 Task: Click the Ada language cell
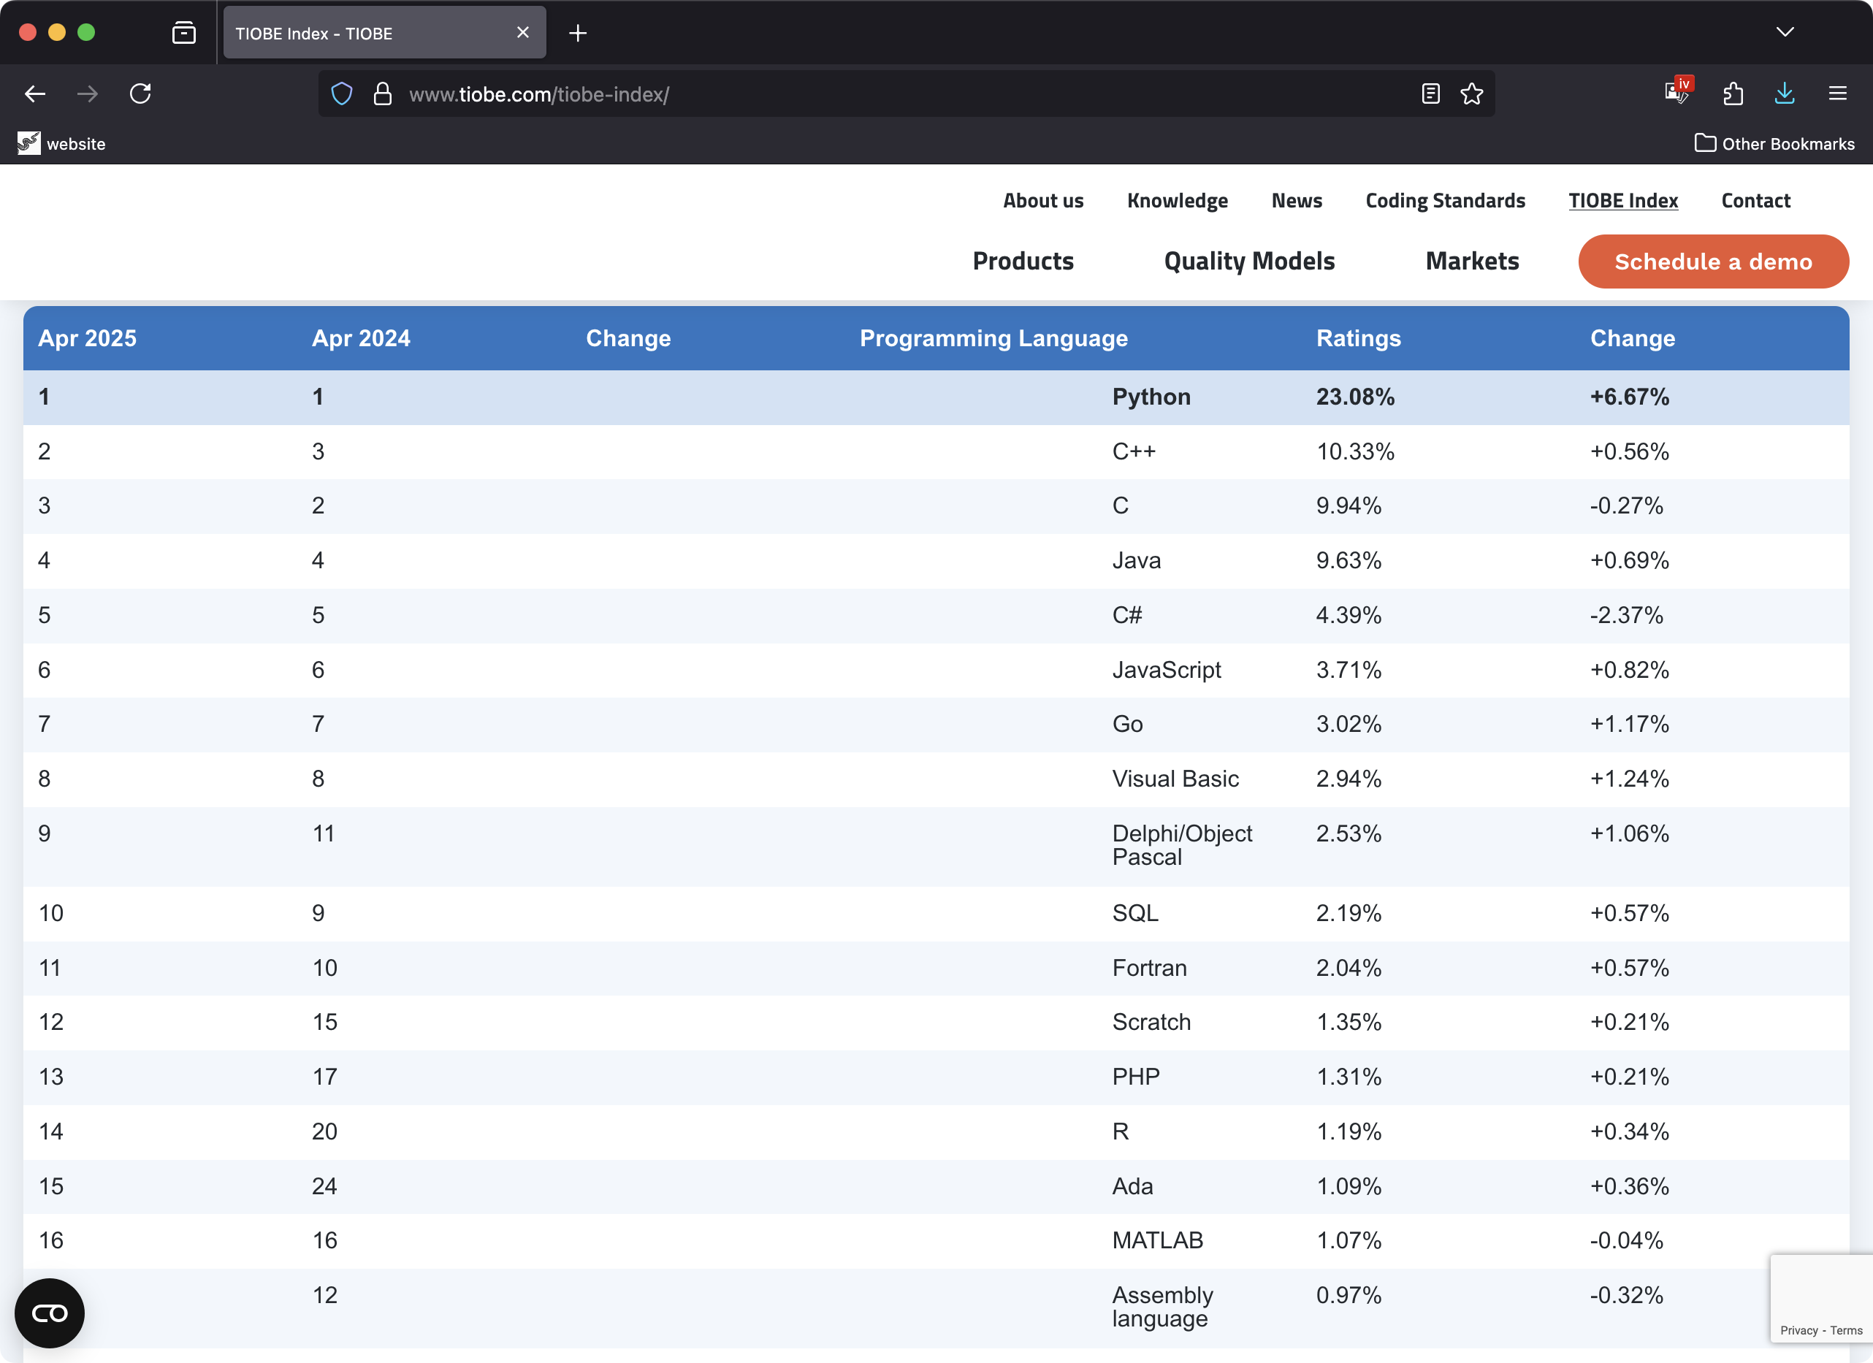(x=1132, y=1186)
